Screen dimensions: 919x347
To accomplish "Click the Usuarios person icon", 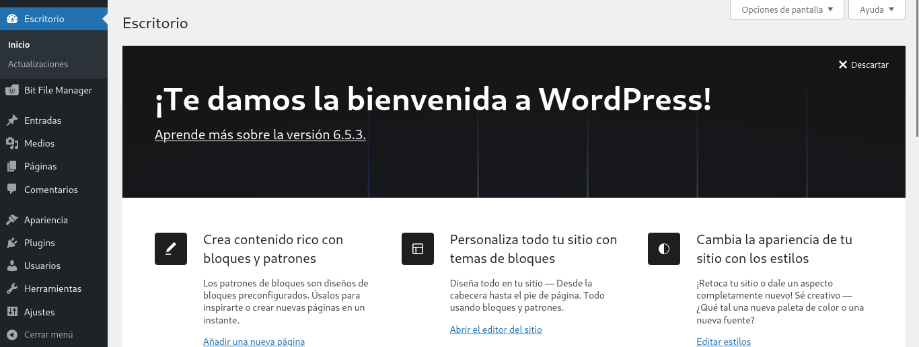I will (12, 266).
